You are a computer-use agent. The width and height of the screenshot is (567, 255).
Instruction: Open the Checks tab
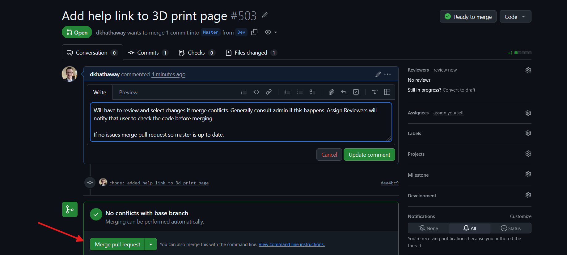(197, 53)
